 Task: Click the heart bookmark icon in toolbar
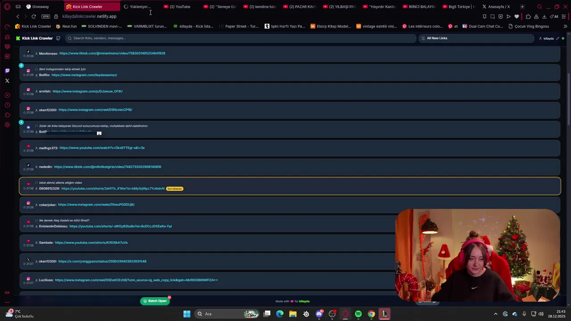pos(517,16)
